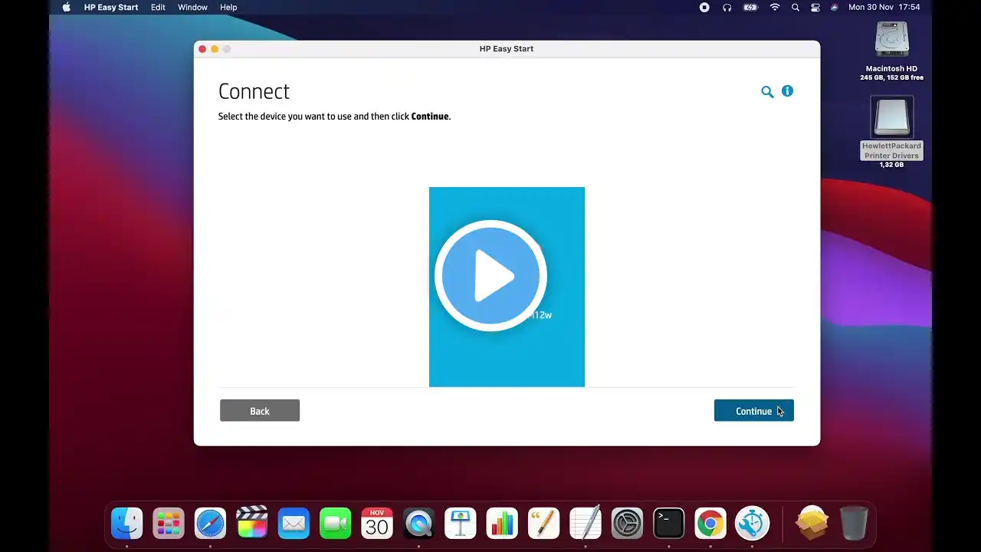Open Control Center in the menu bar
The width and height of the screenshot is (981, 552).
pos(815,8)
